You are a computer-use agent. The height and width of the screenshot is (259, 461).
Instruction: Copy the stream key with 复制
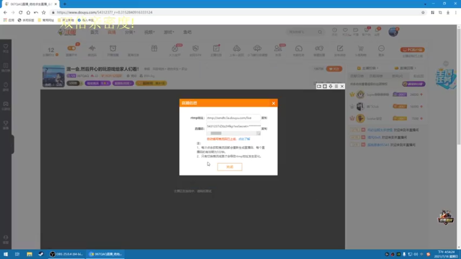pyautogui.click(x=264, y=128)
